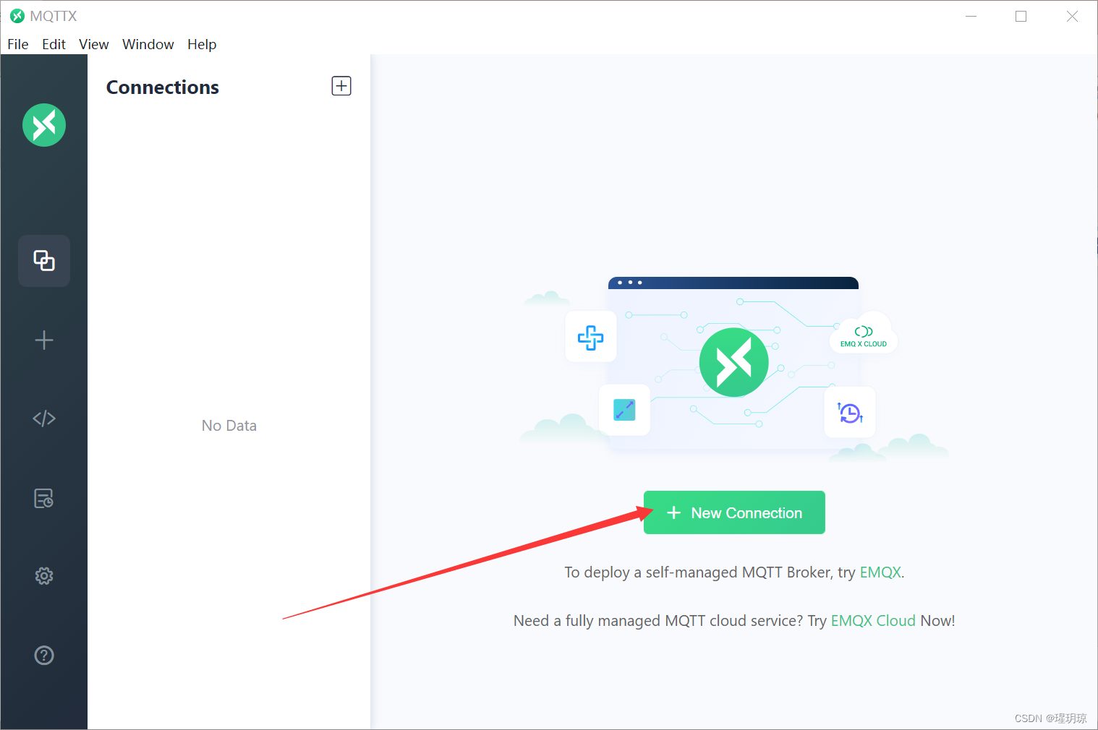Open Settings gear in sidebar
Viewport: 1098px width, 730px height.
(44, 576)
